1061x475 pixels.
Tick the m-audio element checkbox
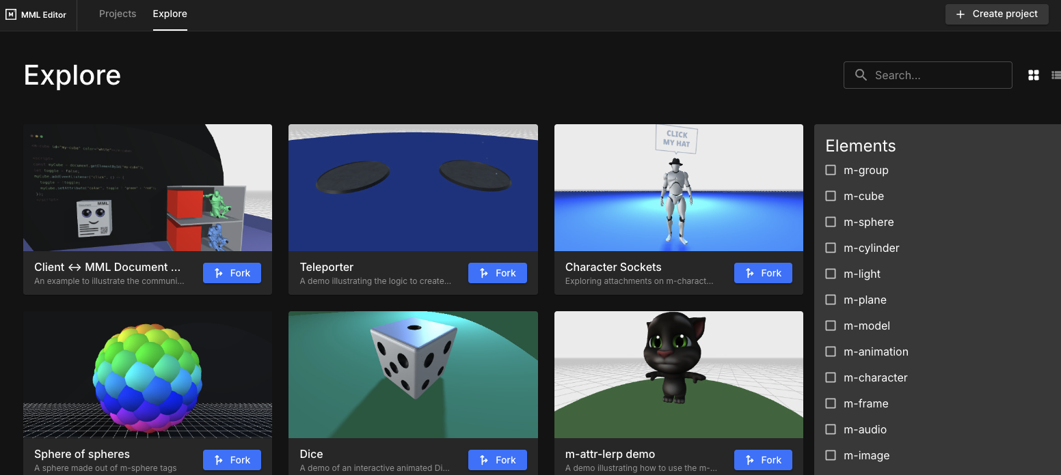[x=831, y=429]
